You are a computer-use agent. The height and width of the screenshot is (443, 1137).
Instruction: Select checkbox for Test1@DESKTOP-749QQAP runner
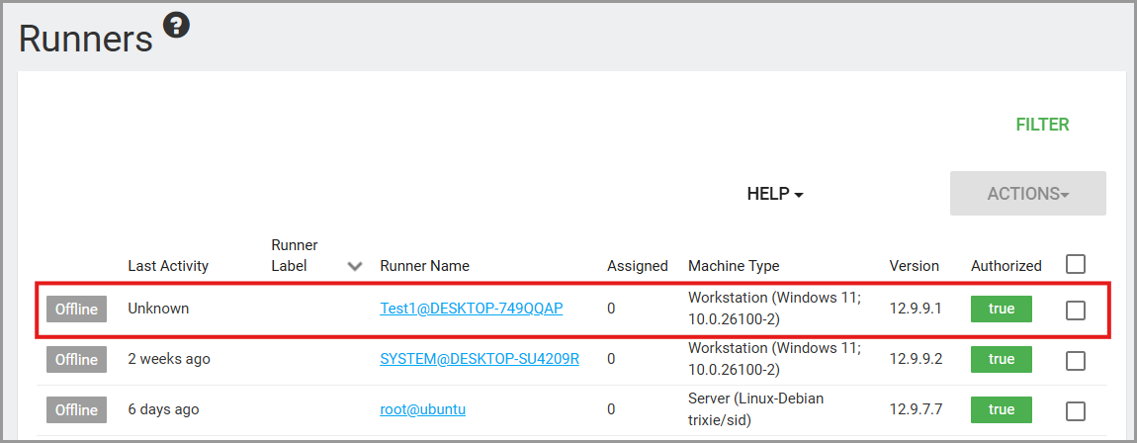coord(1076,310)
